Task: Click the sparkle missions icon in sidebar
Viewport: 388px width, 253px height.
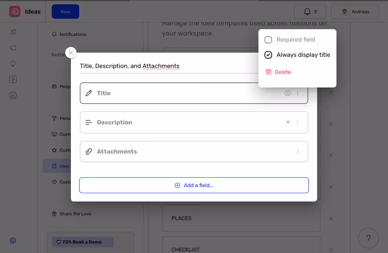Action: click(x=13, y=79)
